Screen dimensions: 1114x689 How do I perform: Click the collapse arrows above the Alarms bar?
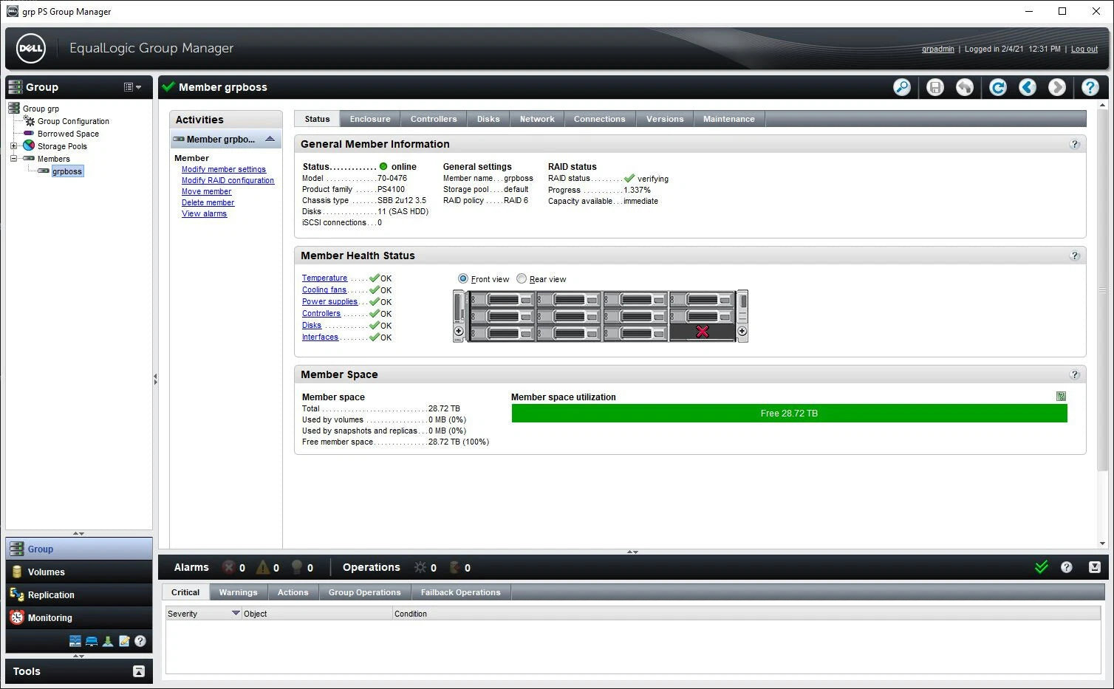click(x=632, y=552)
